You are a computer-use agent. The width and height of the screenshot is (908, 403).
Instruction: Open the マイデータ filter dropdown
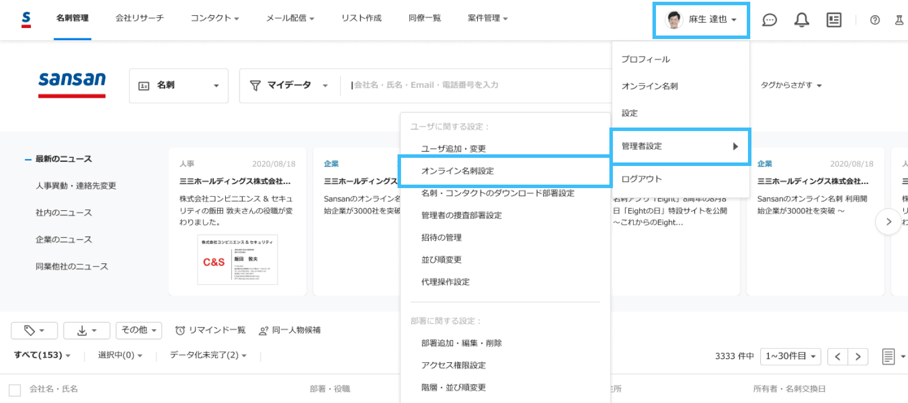point(289,86)
